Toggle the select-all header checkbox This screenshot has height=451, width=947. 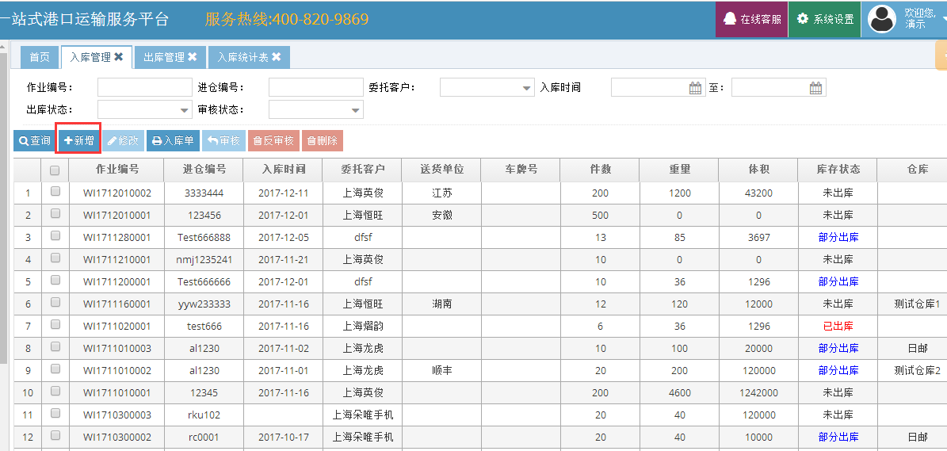pyautogui.click(x=55, y=170)
